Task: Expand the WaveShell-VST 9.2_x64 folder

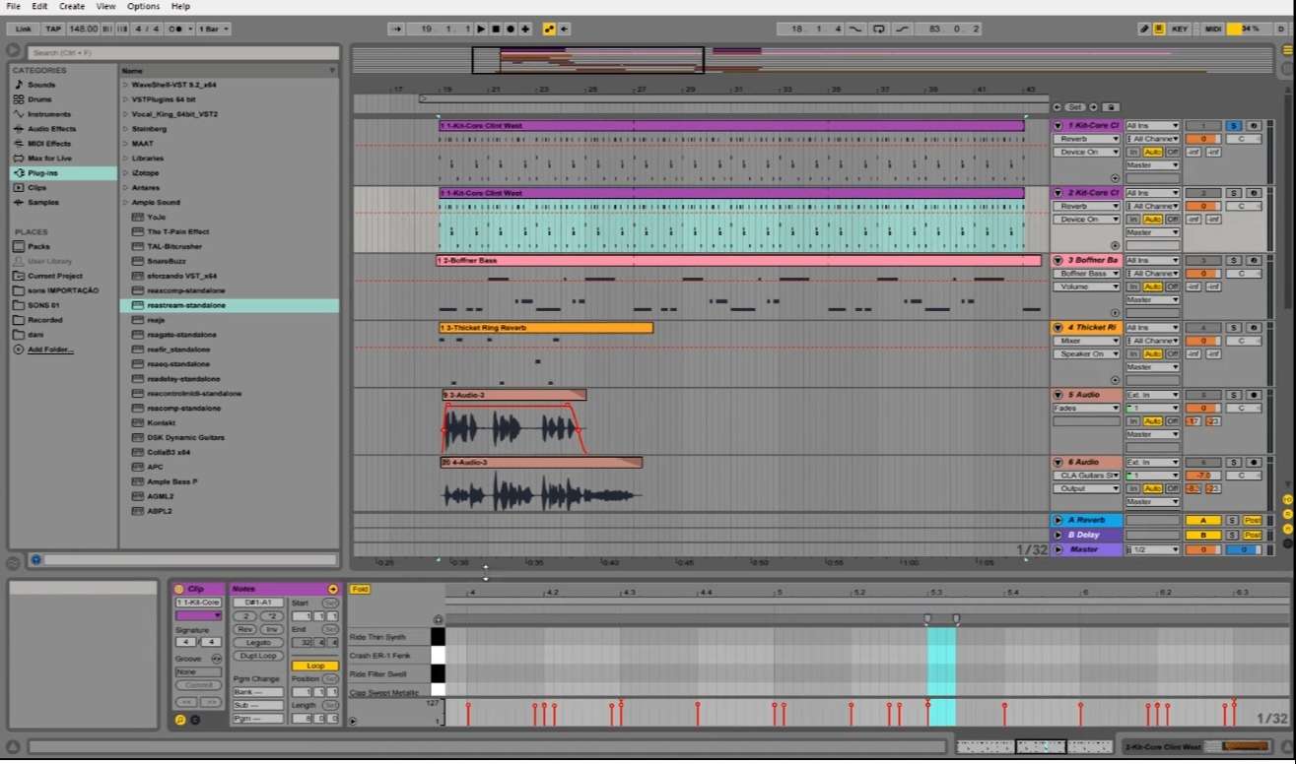Action: [x=125, y=85]
